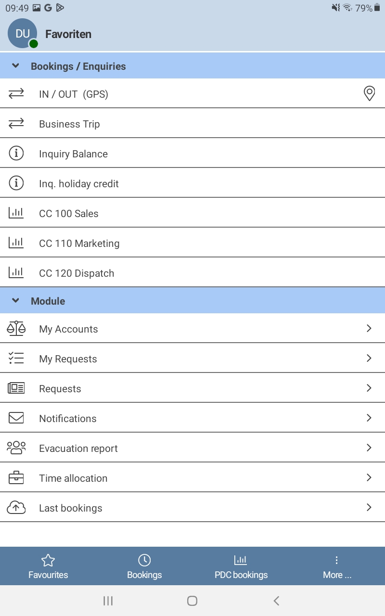The image size is (385, 616).
Task: Tap the GPS location pin icon
Action: click(369, 93)
